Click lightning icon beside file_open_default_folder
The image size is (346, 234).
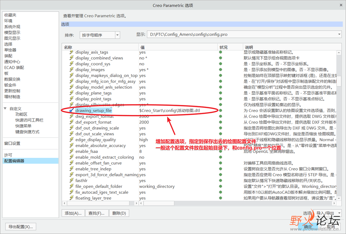[x=71, y=186]
